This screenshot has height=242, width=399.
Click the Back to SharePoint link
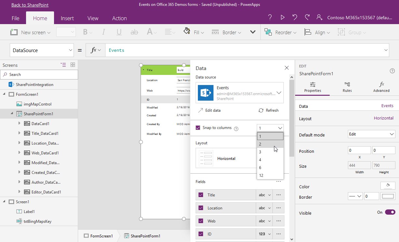pos(30,5)
